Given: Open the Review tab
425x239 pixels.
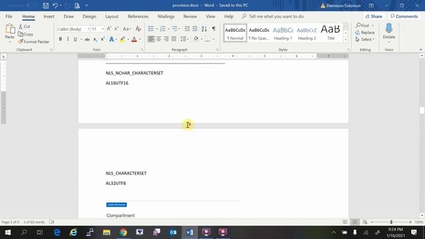Looking at the screenshot, I should (190, 17).
